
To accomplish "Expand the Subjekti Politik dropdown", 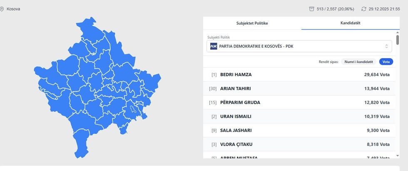I will (300, 46).
